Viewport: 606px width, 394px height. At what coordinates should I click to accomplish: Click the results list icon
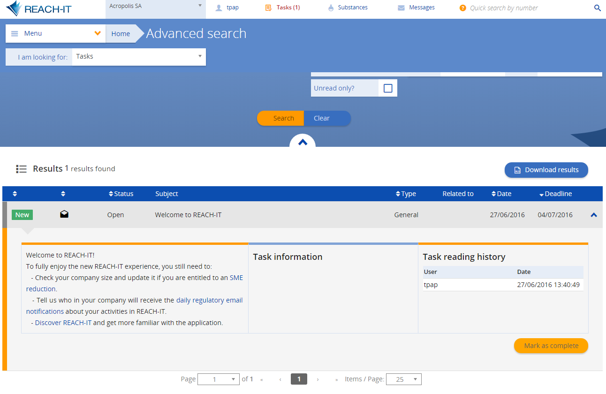point(21,169)
